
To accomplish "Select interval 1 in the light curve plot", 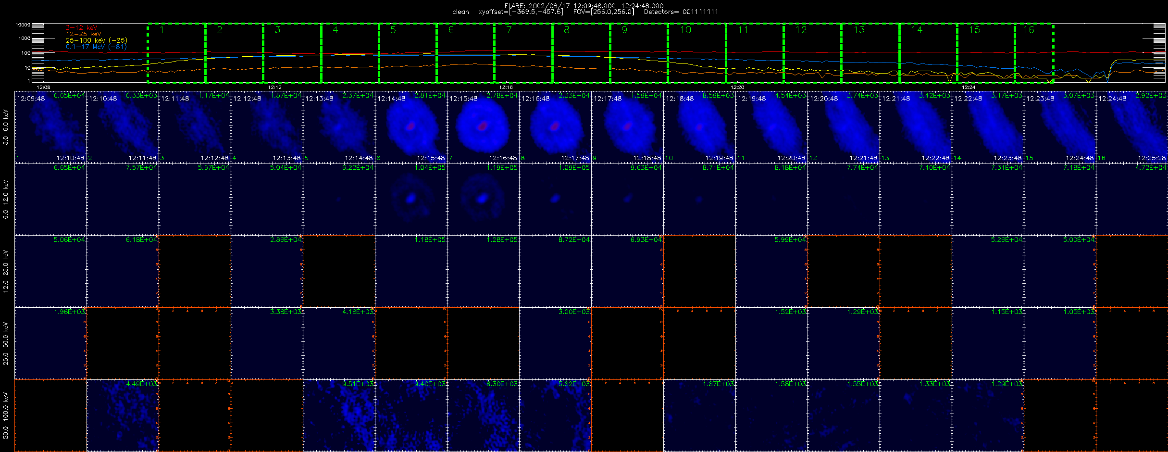I will pyautogui.click(x=176, y=53).
